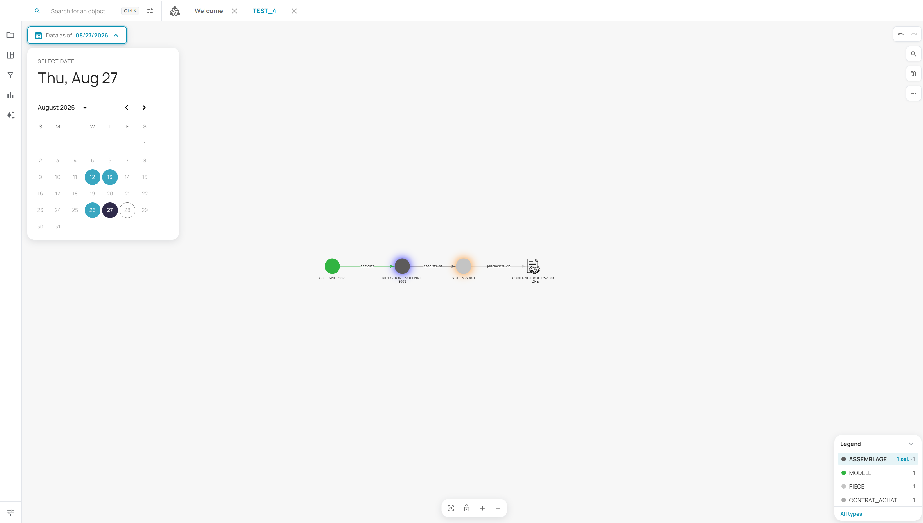
Task: Select the green SOLENNE 3008 node
Action: pos(332,266)
